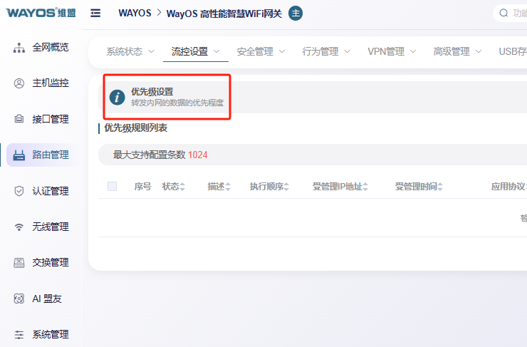The image size is (527, 347).
Task: Sort by 执行顺序 column arrows
Action: (x=286, y=187)
